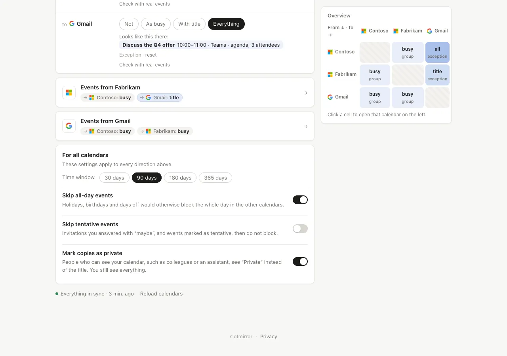Image resolution: width=507 pixels, height=356 pixels.
Task: Open the Privacy footer link
Action: 269,337
